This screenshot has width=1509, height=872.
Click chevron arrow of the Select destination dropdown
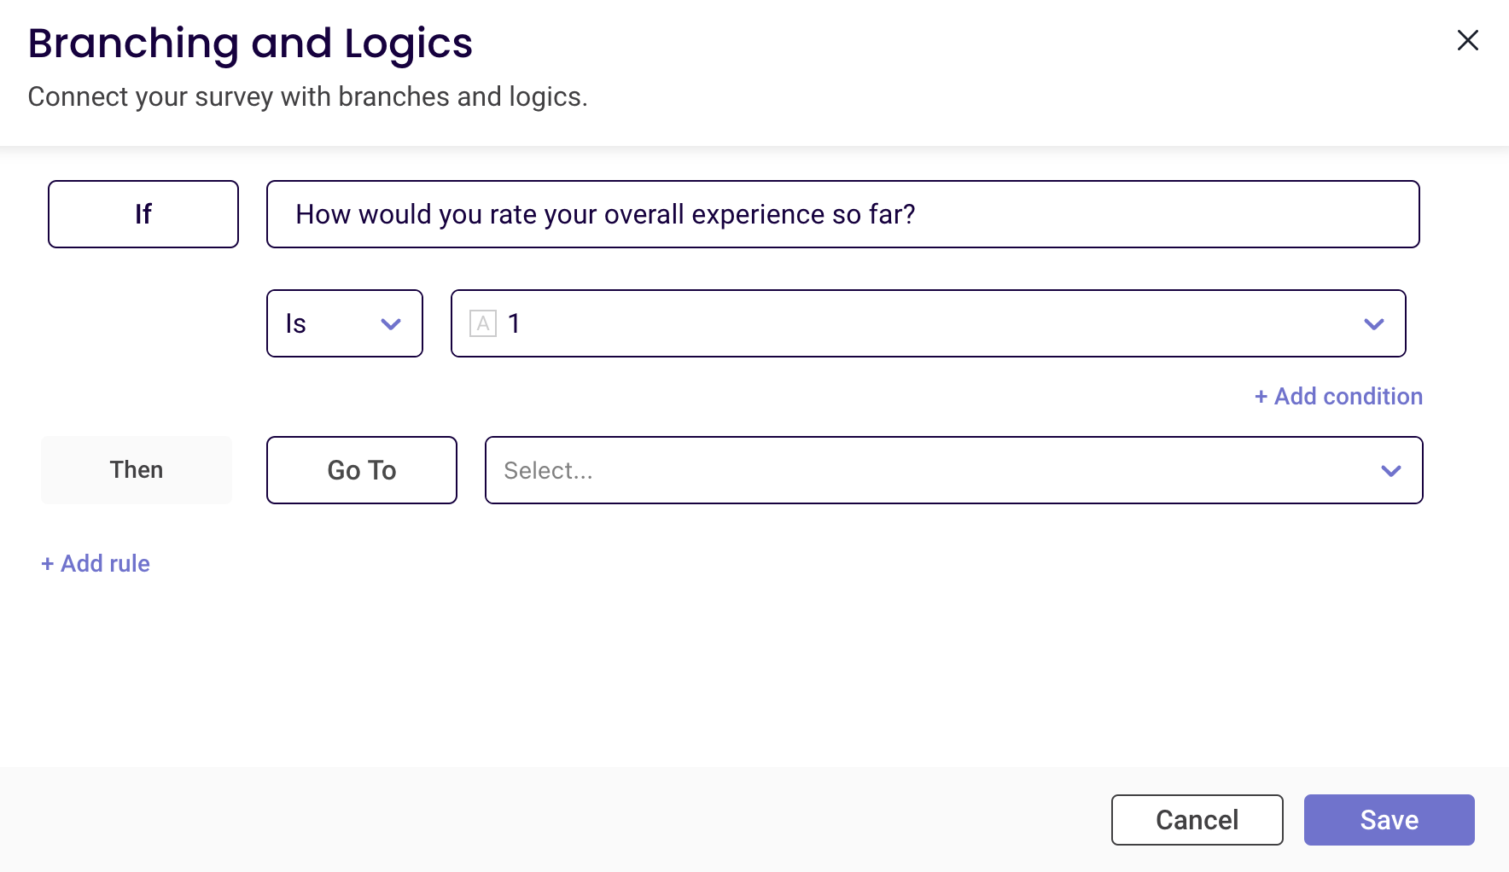coord(1390,471)
